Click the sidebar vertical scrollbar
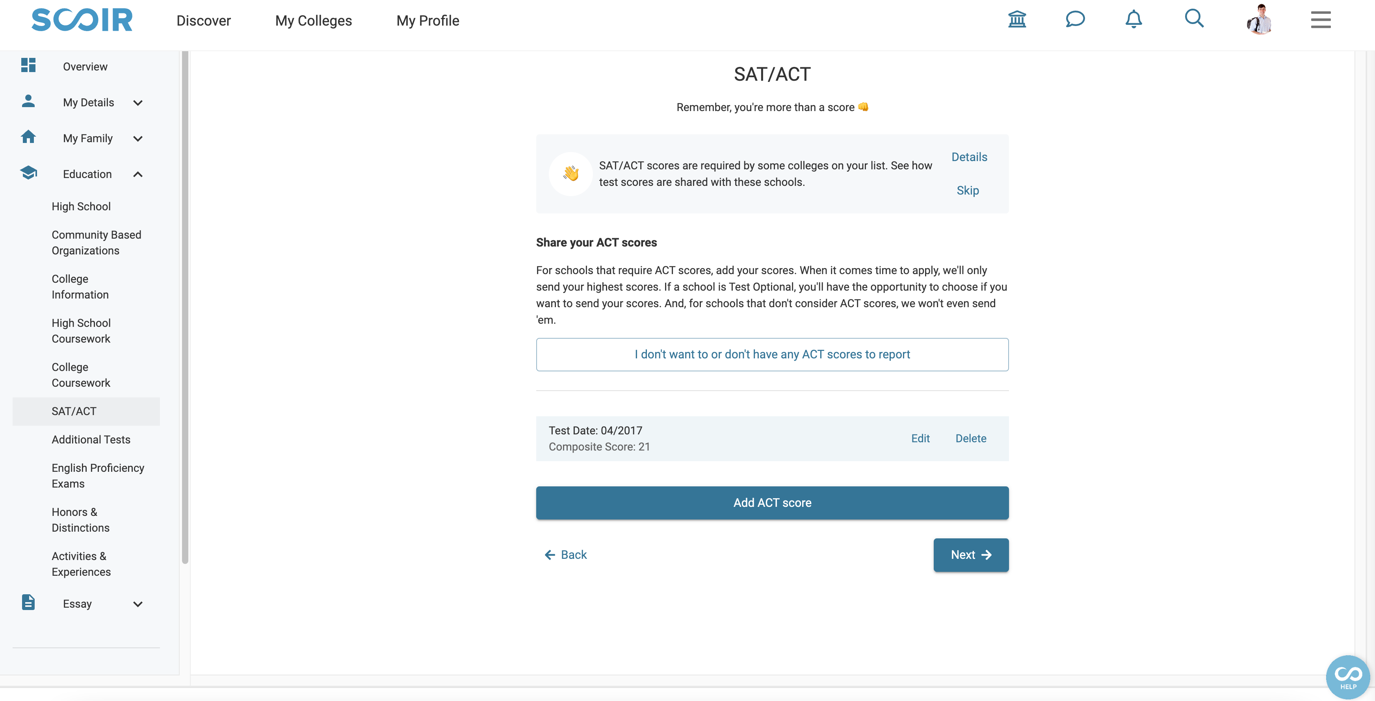1375x701 pixels. point(185,307)
